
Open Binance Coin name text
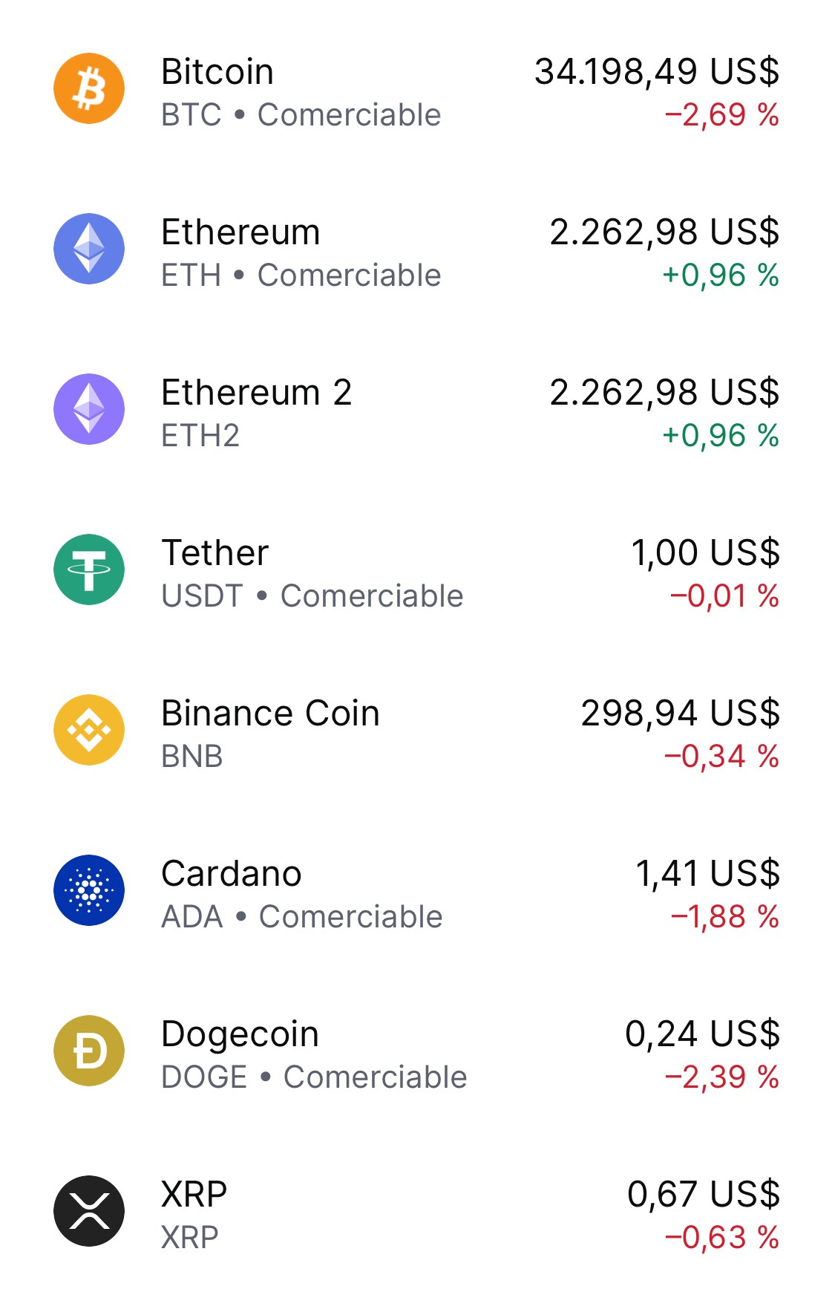[271, 714]
